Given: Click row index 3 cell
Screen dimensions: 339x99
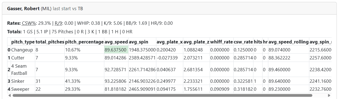Looking at the screenshot, I should 9,81.
